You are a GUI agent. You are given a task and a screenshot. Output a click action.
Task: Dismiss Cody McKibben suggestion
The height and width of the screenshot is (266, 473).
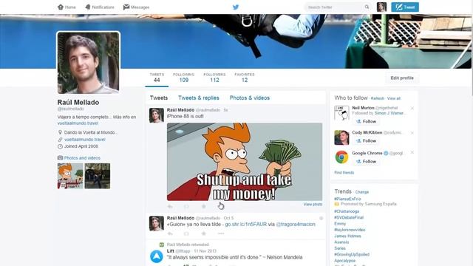412,133
